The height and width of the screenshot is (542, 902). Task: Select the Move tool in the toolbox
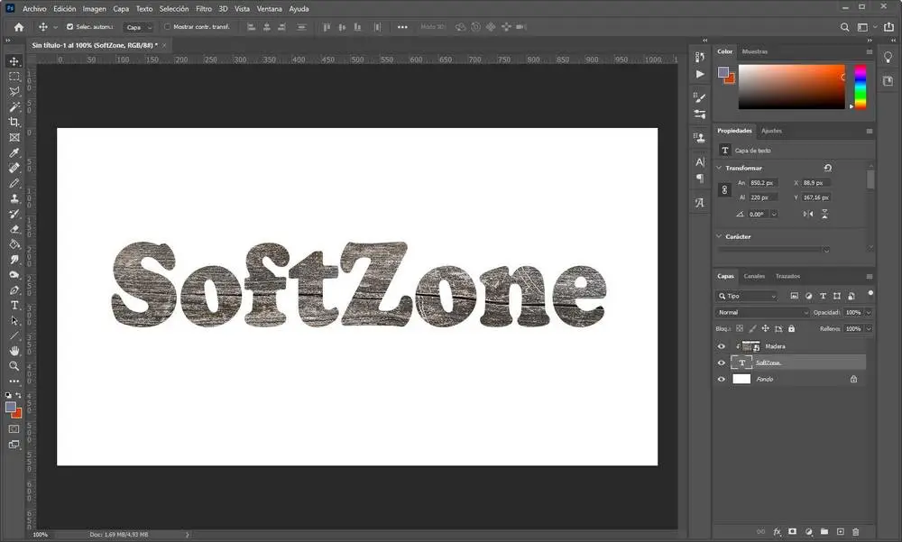coord(14,61)
